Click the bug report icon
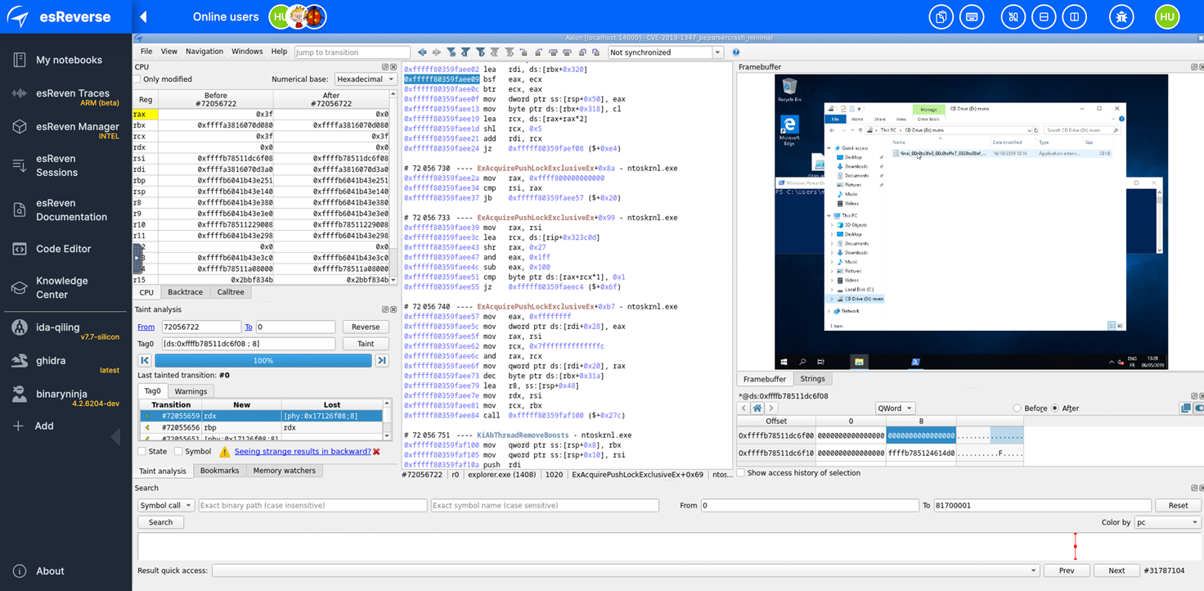The height and width of the screenshot is (591, 1204). 1121,16
